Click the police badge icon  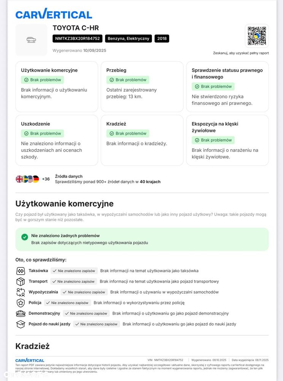(x=21, y=303)
